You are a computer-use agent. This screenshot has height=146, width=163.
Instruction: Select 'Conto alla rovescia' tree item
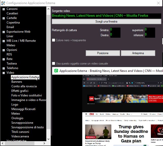(x=24, y=86)
